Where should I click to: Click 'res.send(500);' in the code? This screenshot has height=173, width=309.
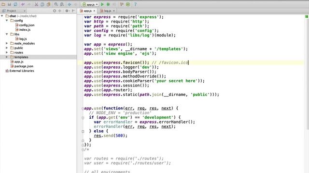[111, 136]
